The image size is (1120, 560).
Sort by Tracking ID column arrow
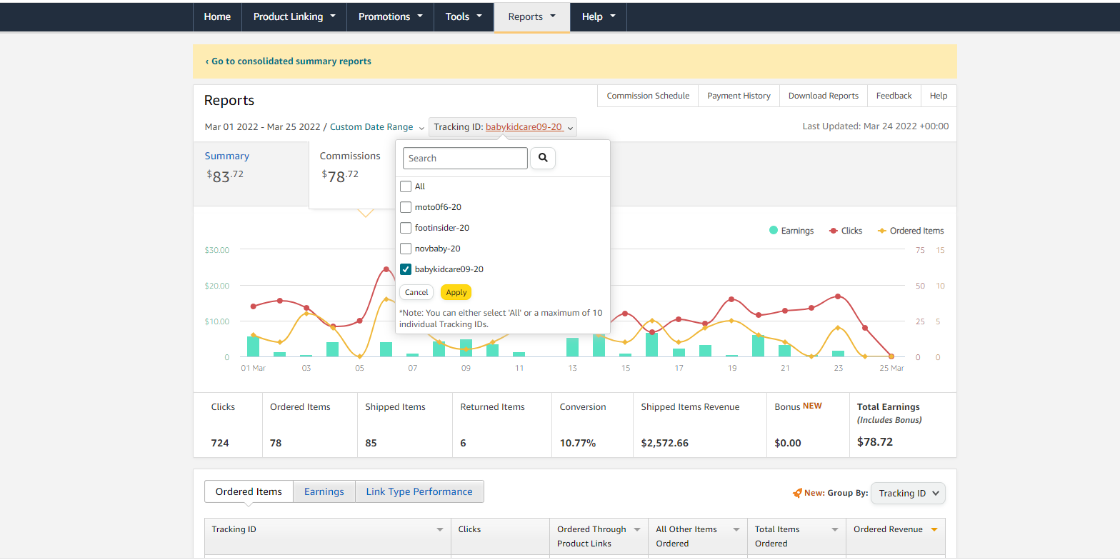[x=440, y=529]
